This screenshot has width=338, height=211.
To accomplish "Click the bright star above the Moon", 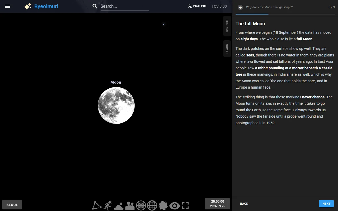I will click(x=164, y=24).
